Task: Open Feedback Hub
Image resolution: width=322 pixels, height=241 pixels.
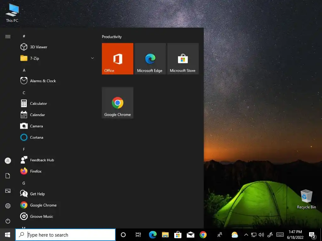Action: pyautogui.click(x=58, y=160)
